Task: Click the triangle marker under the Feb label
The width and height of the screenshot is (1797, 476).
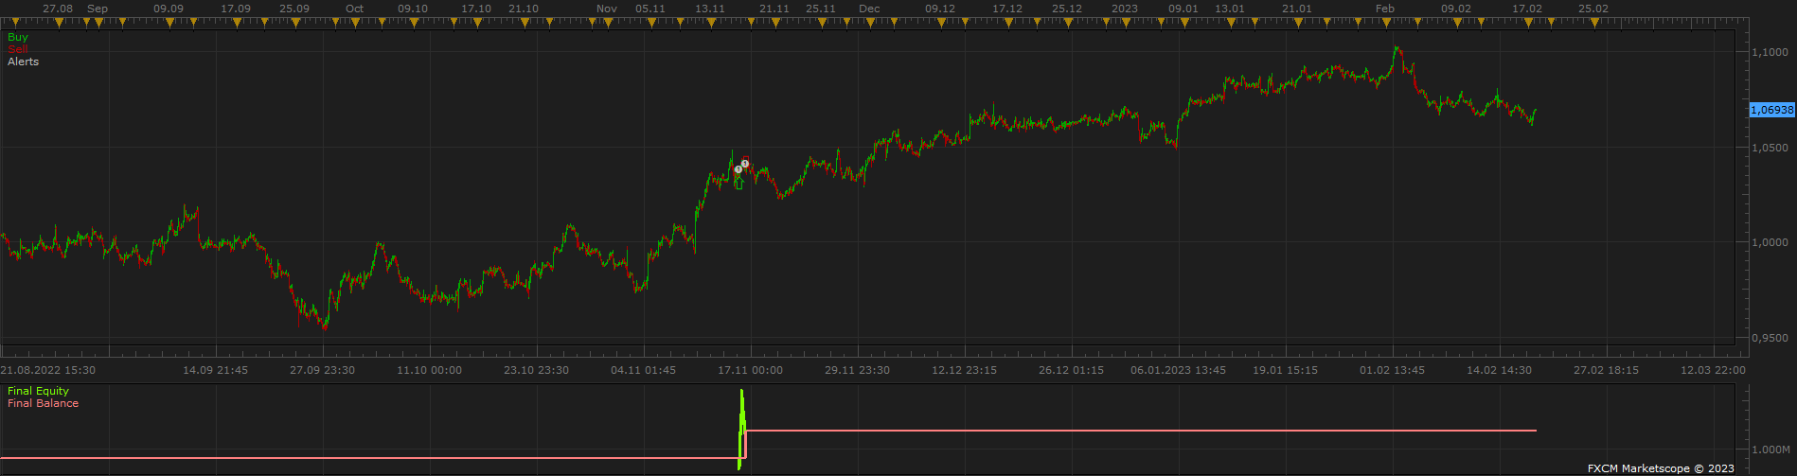Action: [1387, 23]
